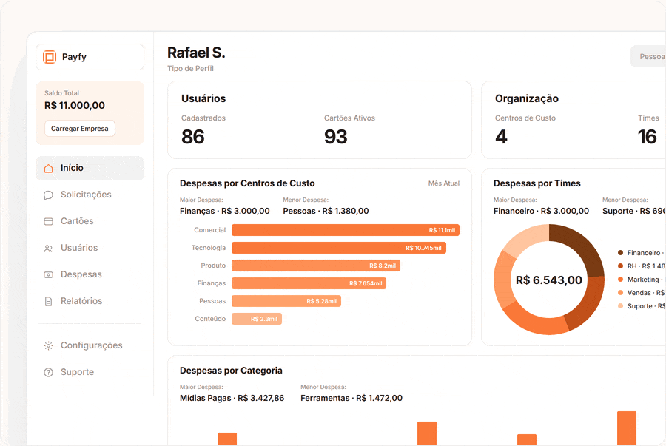Open Relatórios from the sidebar
Screen dimensions: 666x446
pos(90,301)
